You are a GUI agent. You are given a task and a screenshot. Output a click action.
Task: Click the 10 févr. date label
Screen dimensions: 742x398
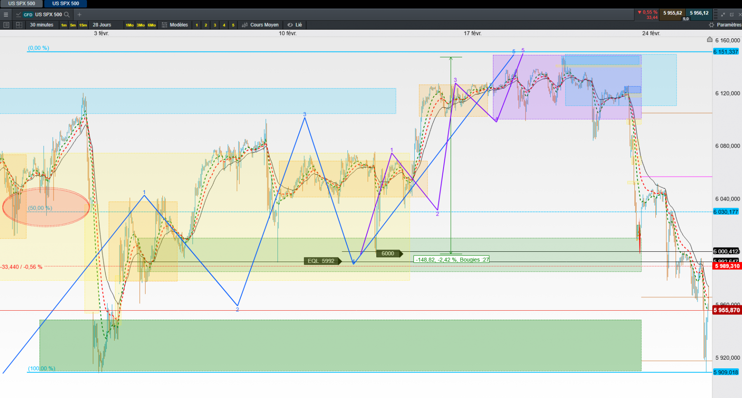click(x=287, y=33)
